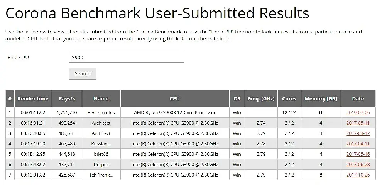382x185 pixels.
Task: Click the Freq. [GHz] column header
Action: click(x=261, y=98)
